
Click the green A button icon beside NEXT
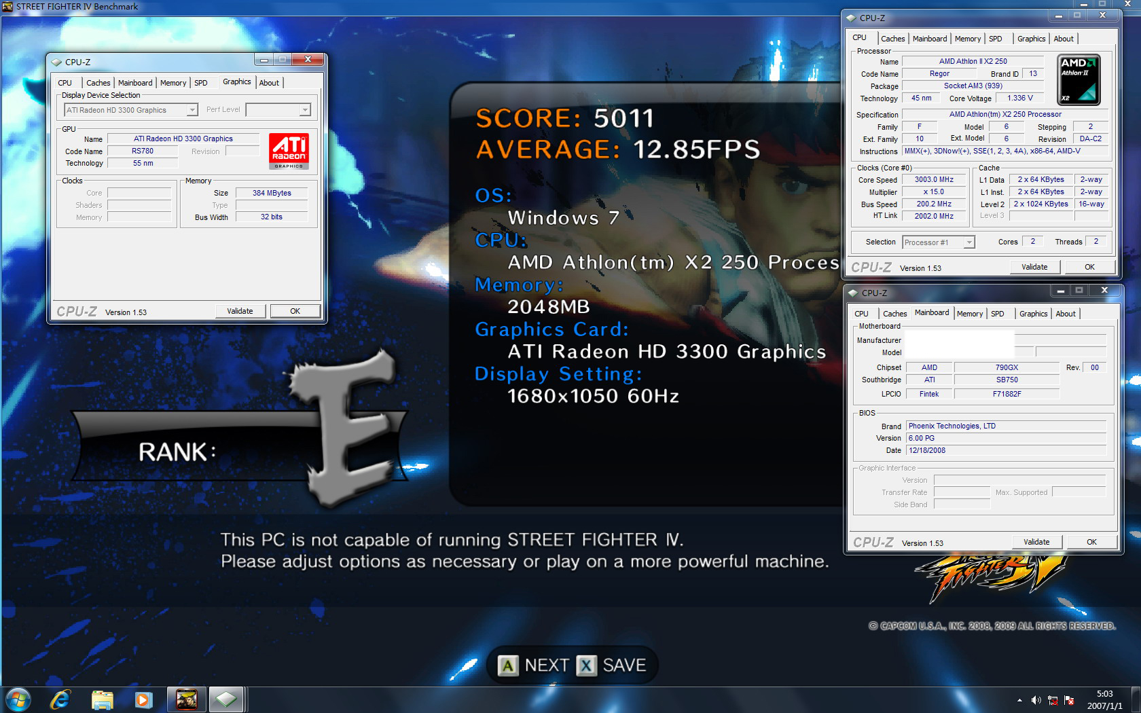pyautogui.click(x=507, y=665)
